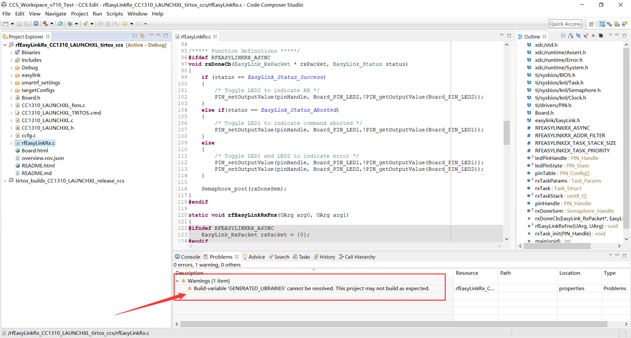Switch to the Call Hierarchy tab

[x=357, y=257]
